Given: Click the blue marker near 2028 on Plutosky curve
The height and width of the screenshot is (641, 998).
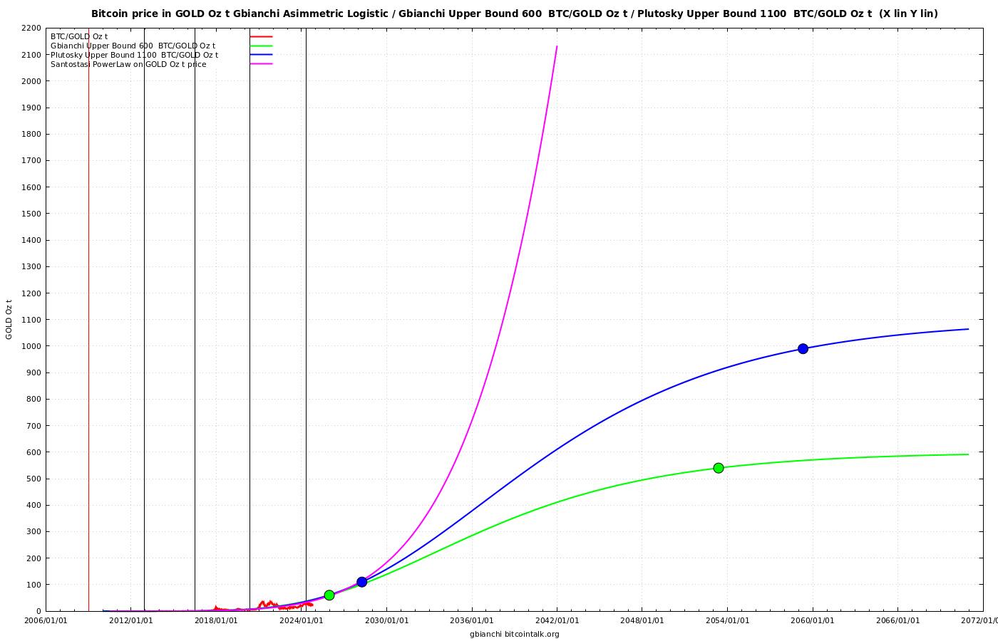Looking at the screenshot, I should pos(362,582).
